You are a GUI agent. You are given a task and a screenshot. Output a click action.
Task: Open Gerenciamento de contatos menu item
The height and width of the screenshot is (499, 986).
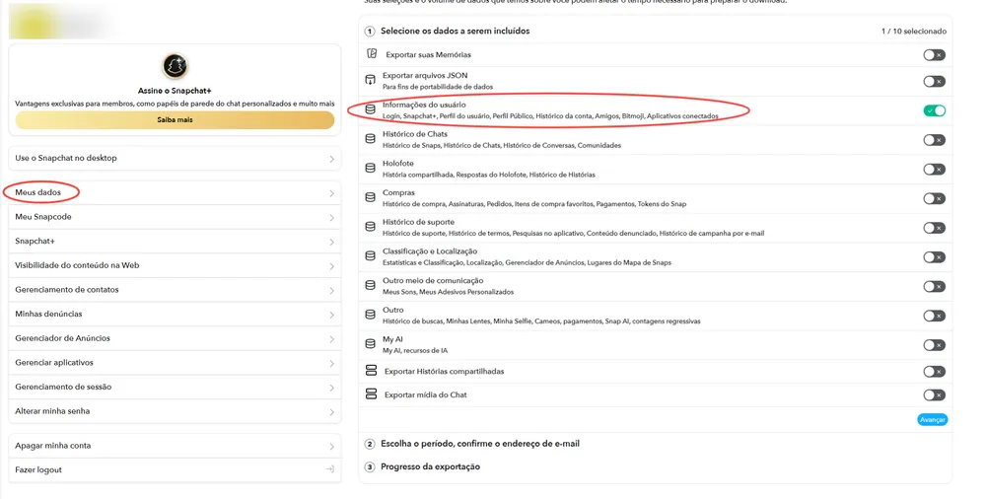[x=175, y=290]
